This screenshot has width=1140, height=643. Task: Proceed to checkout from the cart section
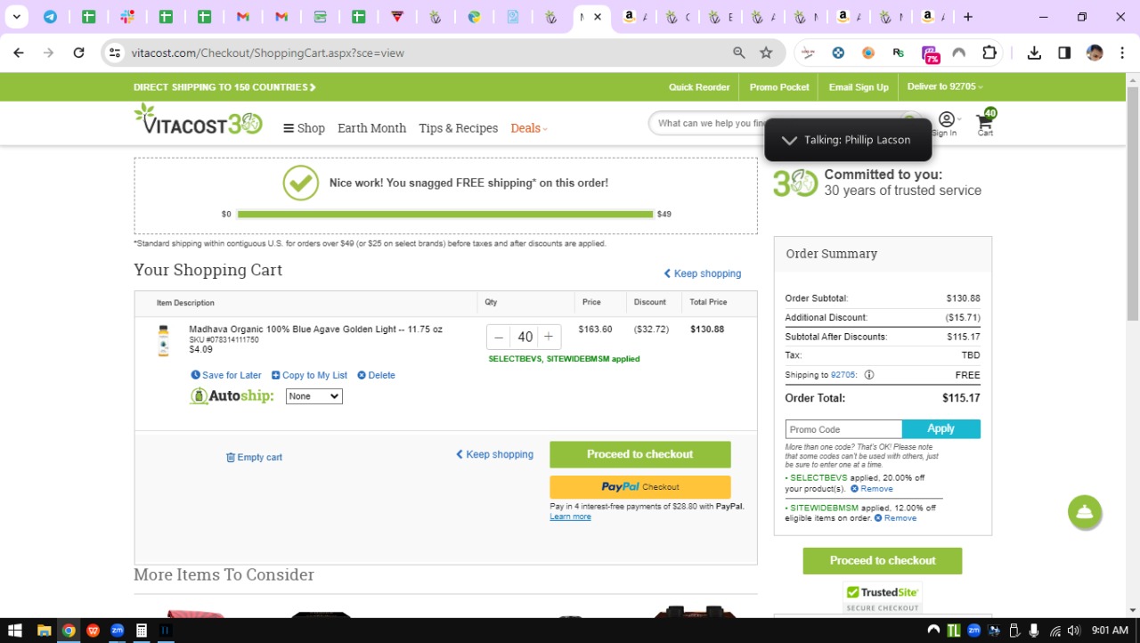click(x=639, y=454)
